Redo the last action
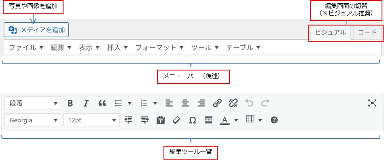The width and height of the screenshot is (384, 160). point(265,103)
